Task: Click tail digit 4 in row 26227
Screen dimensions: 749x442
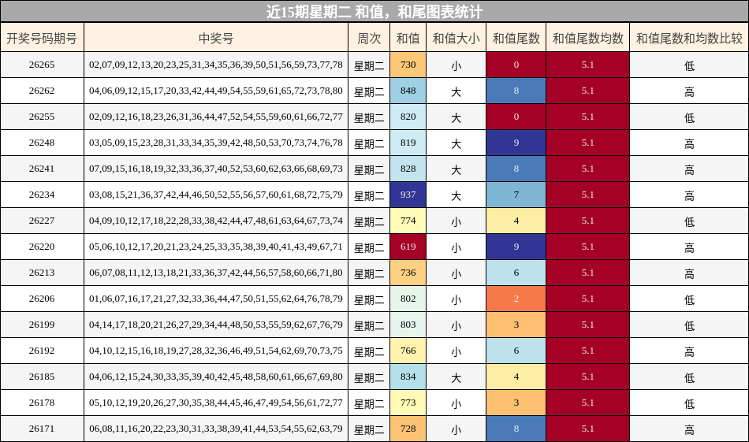Action: click(x=516, y=221)
